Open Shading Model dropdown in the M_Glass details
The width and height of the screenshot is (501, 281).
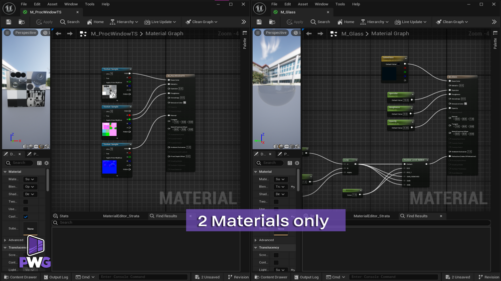tap(281, 194)
